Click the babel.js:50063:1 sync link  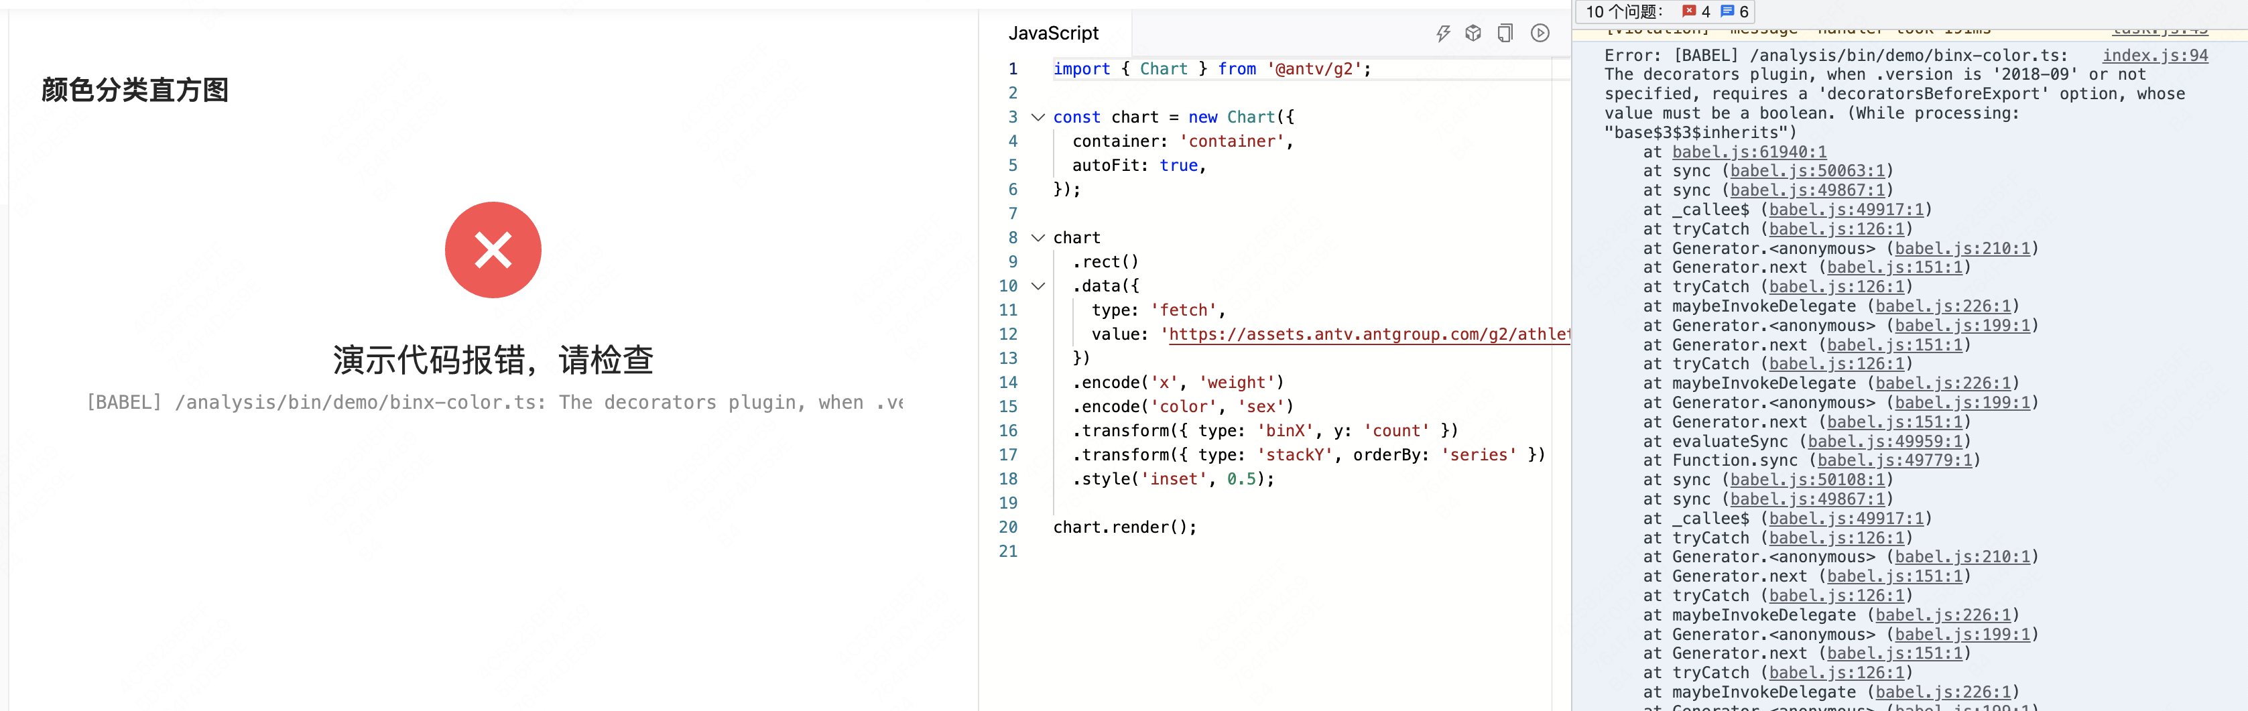(x=1806, y=171)
